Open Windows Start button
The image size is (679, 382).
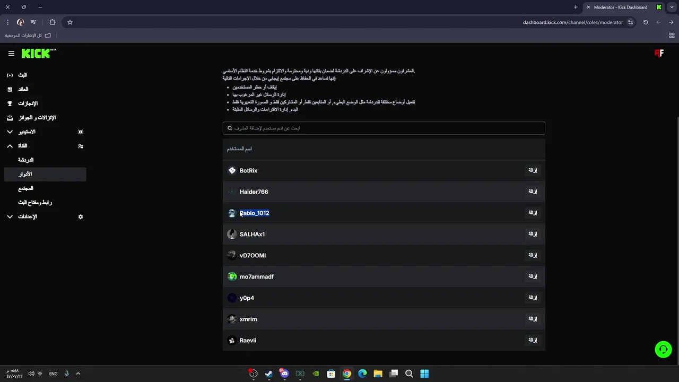[x=424, y=374]
